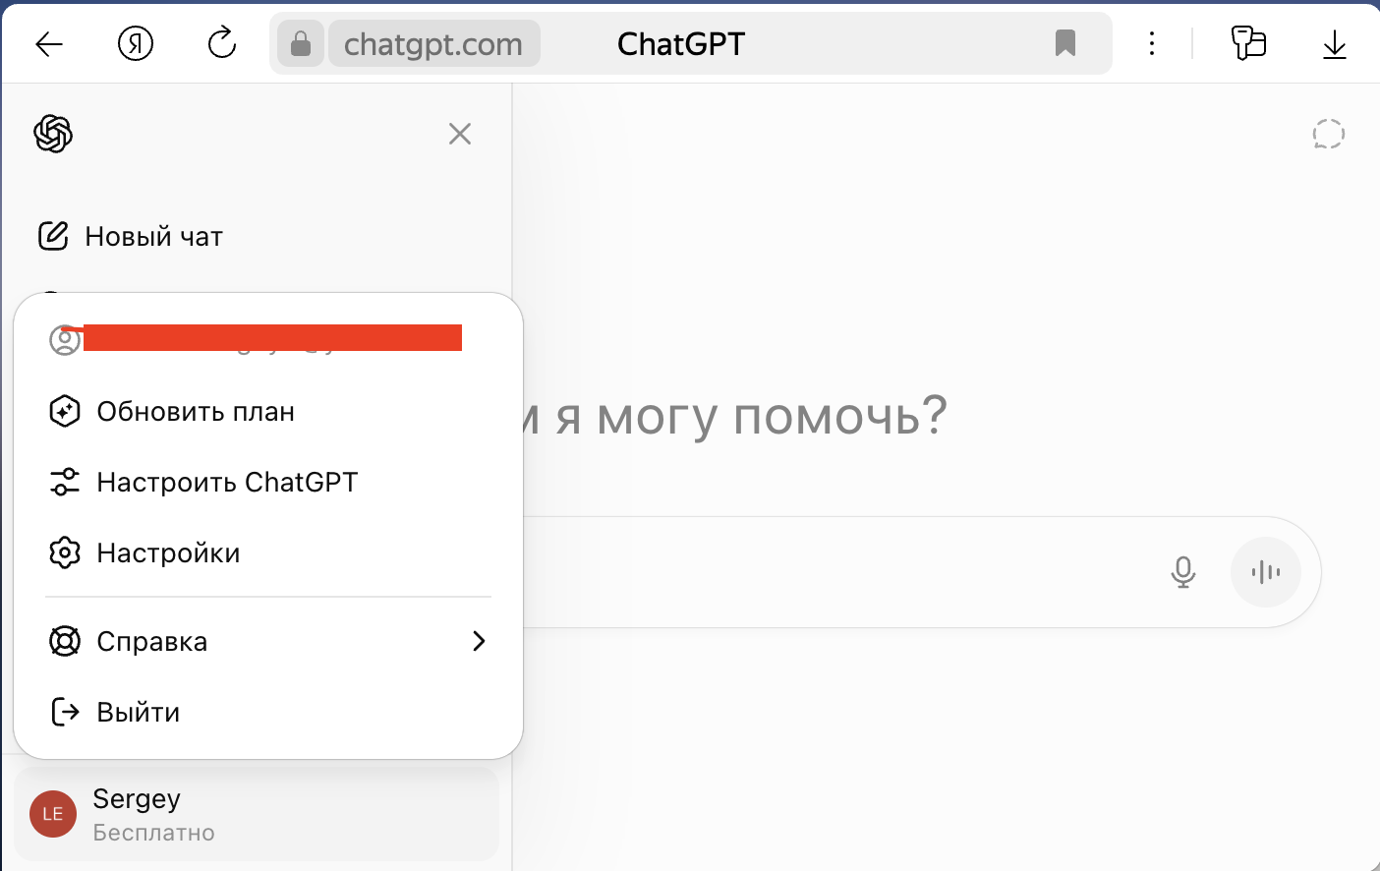
Task: Open the browser downloads arrow
Action: coord(1334,44)
